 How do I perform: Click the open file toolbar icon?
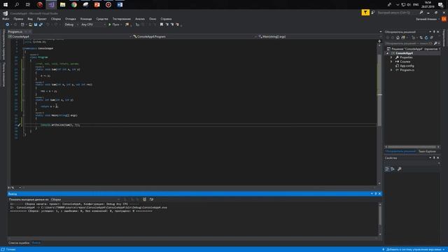pyautogui.click(x=30, y=25)
